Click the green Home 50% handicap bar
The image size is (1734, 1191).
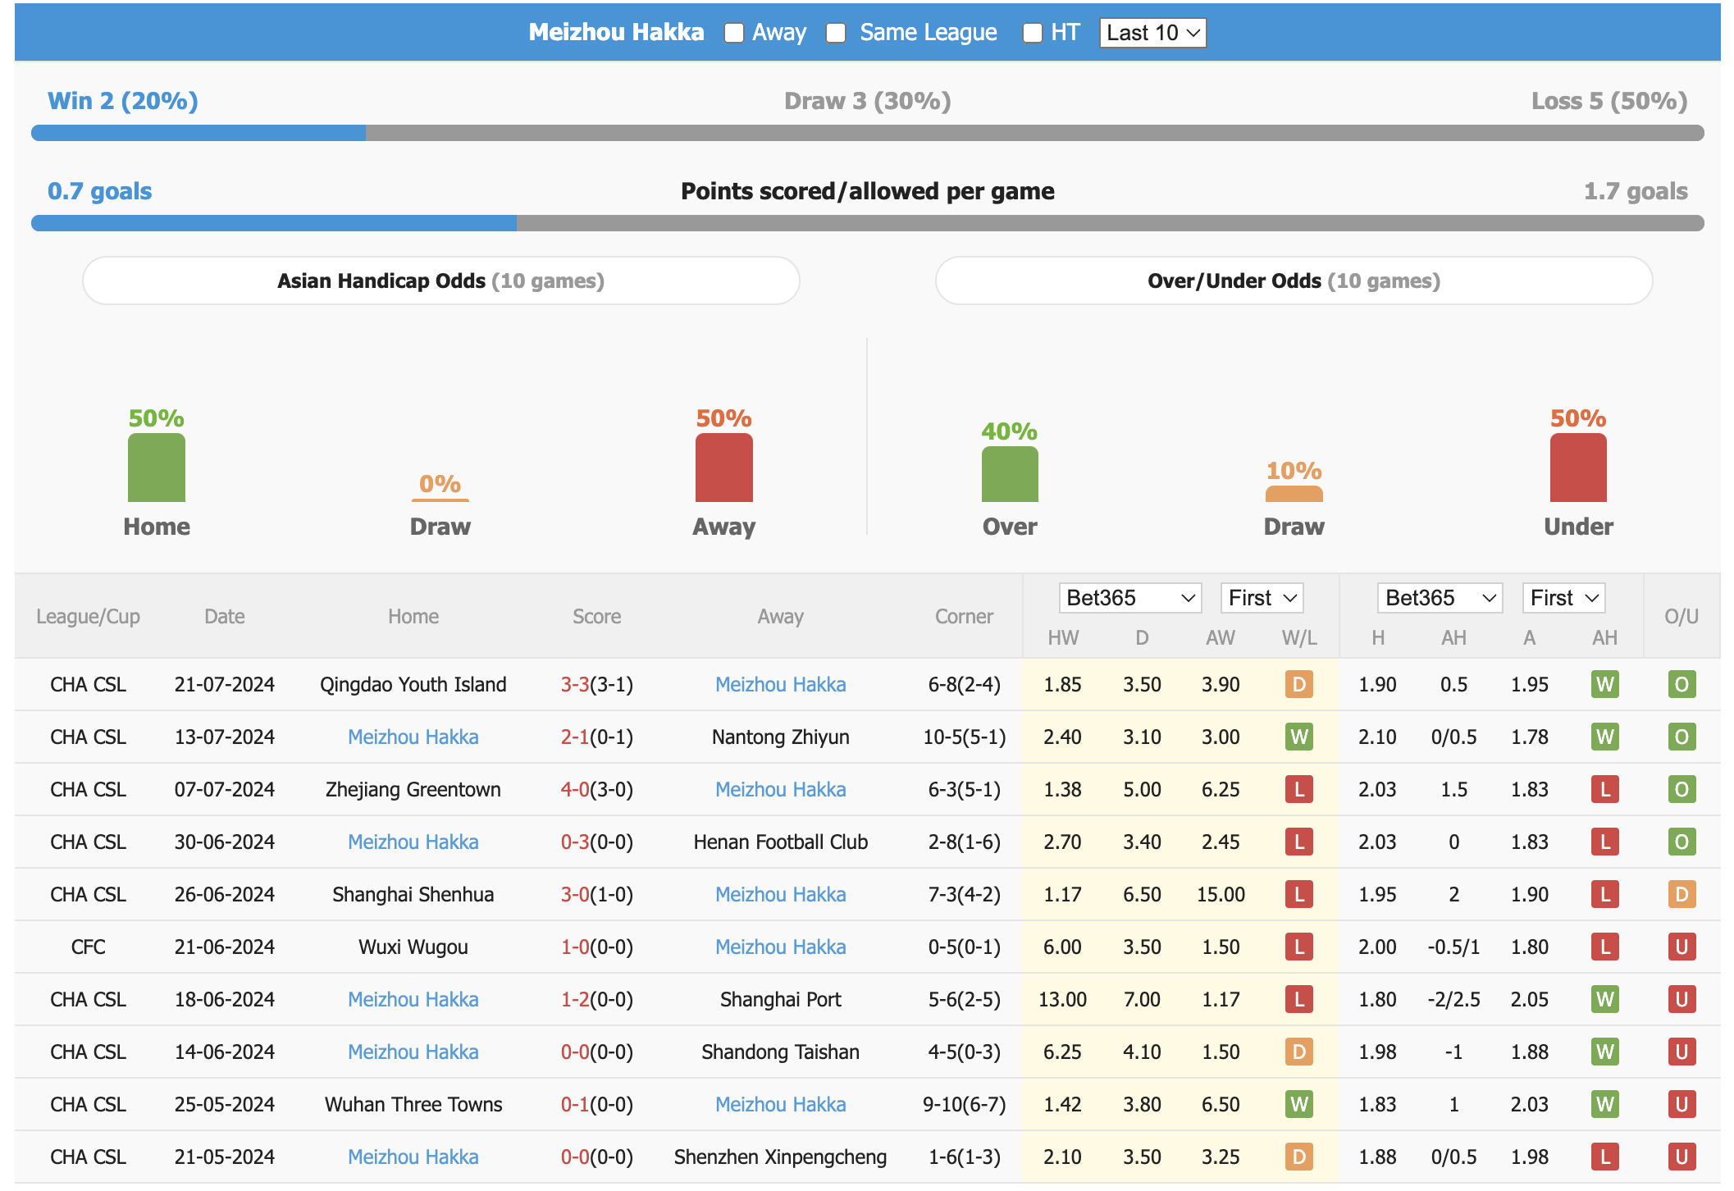point(156,468)
